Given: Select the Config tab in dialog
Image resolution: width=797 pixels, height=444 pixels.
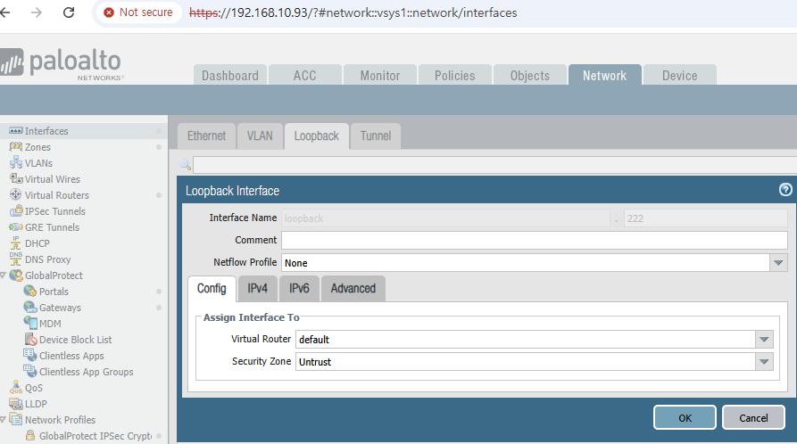Looking at the screenshot, I should 212,289.
